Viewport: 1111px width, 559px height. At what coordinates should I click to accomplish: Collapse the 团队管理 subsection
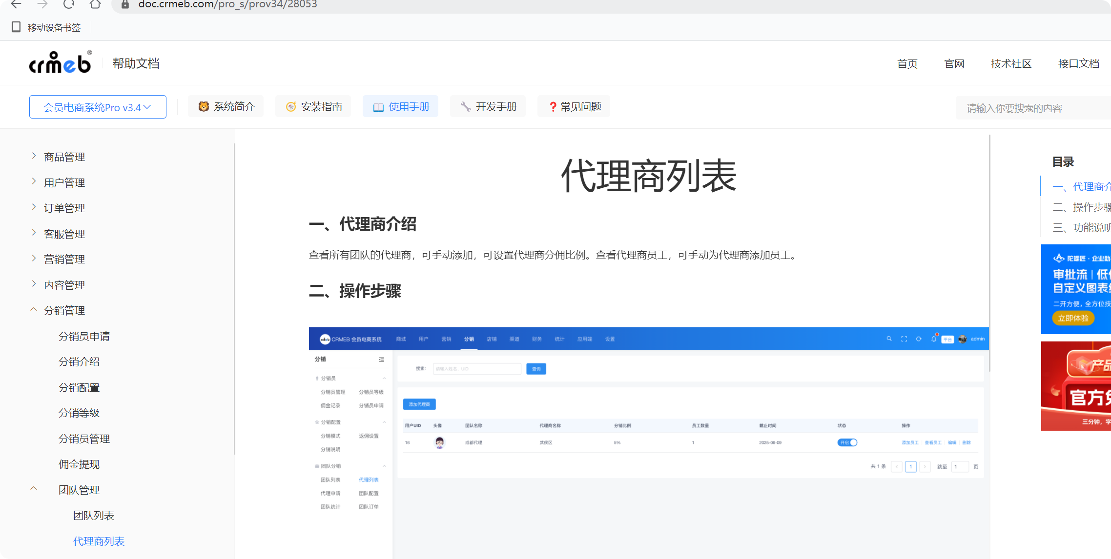pyautogui.click(x=34, y=489)
